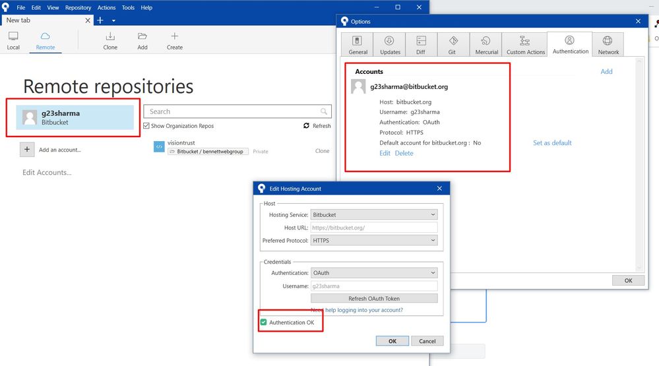Viewport: 659px width, 366px height.
Task: Click Add link in Accounts section
Action: pyautogui.click(x=606, y=71)
